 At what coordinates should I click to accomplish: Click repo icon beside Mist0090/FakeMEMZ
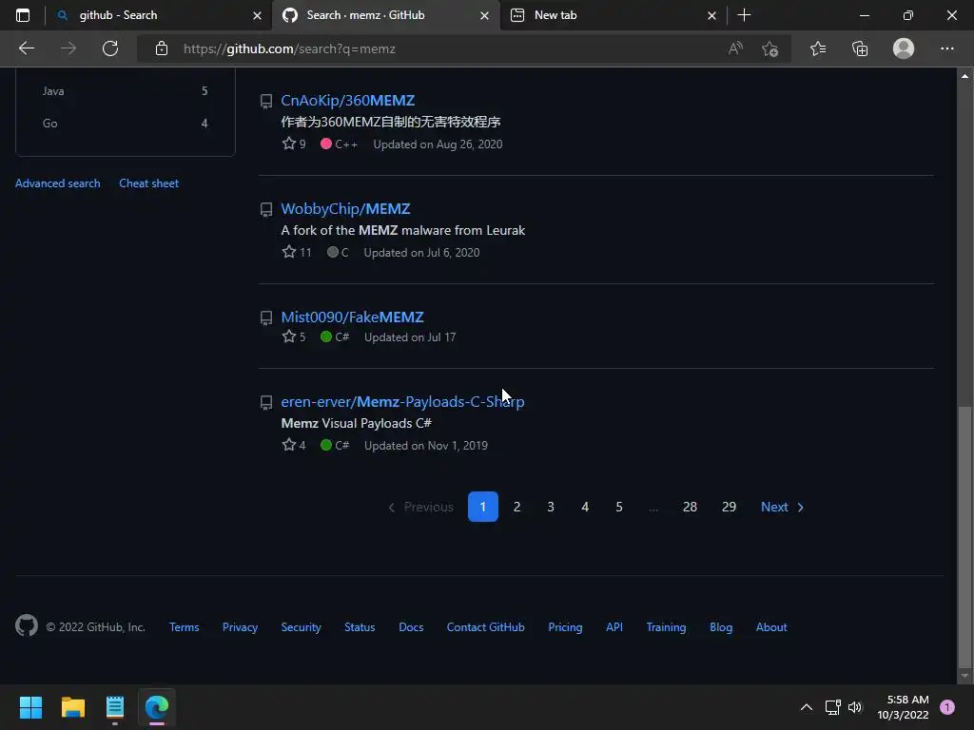[x=266, y=317]
